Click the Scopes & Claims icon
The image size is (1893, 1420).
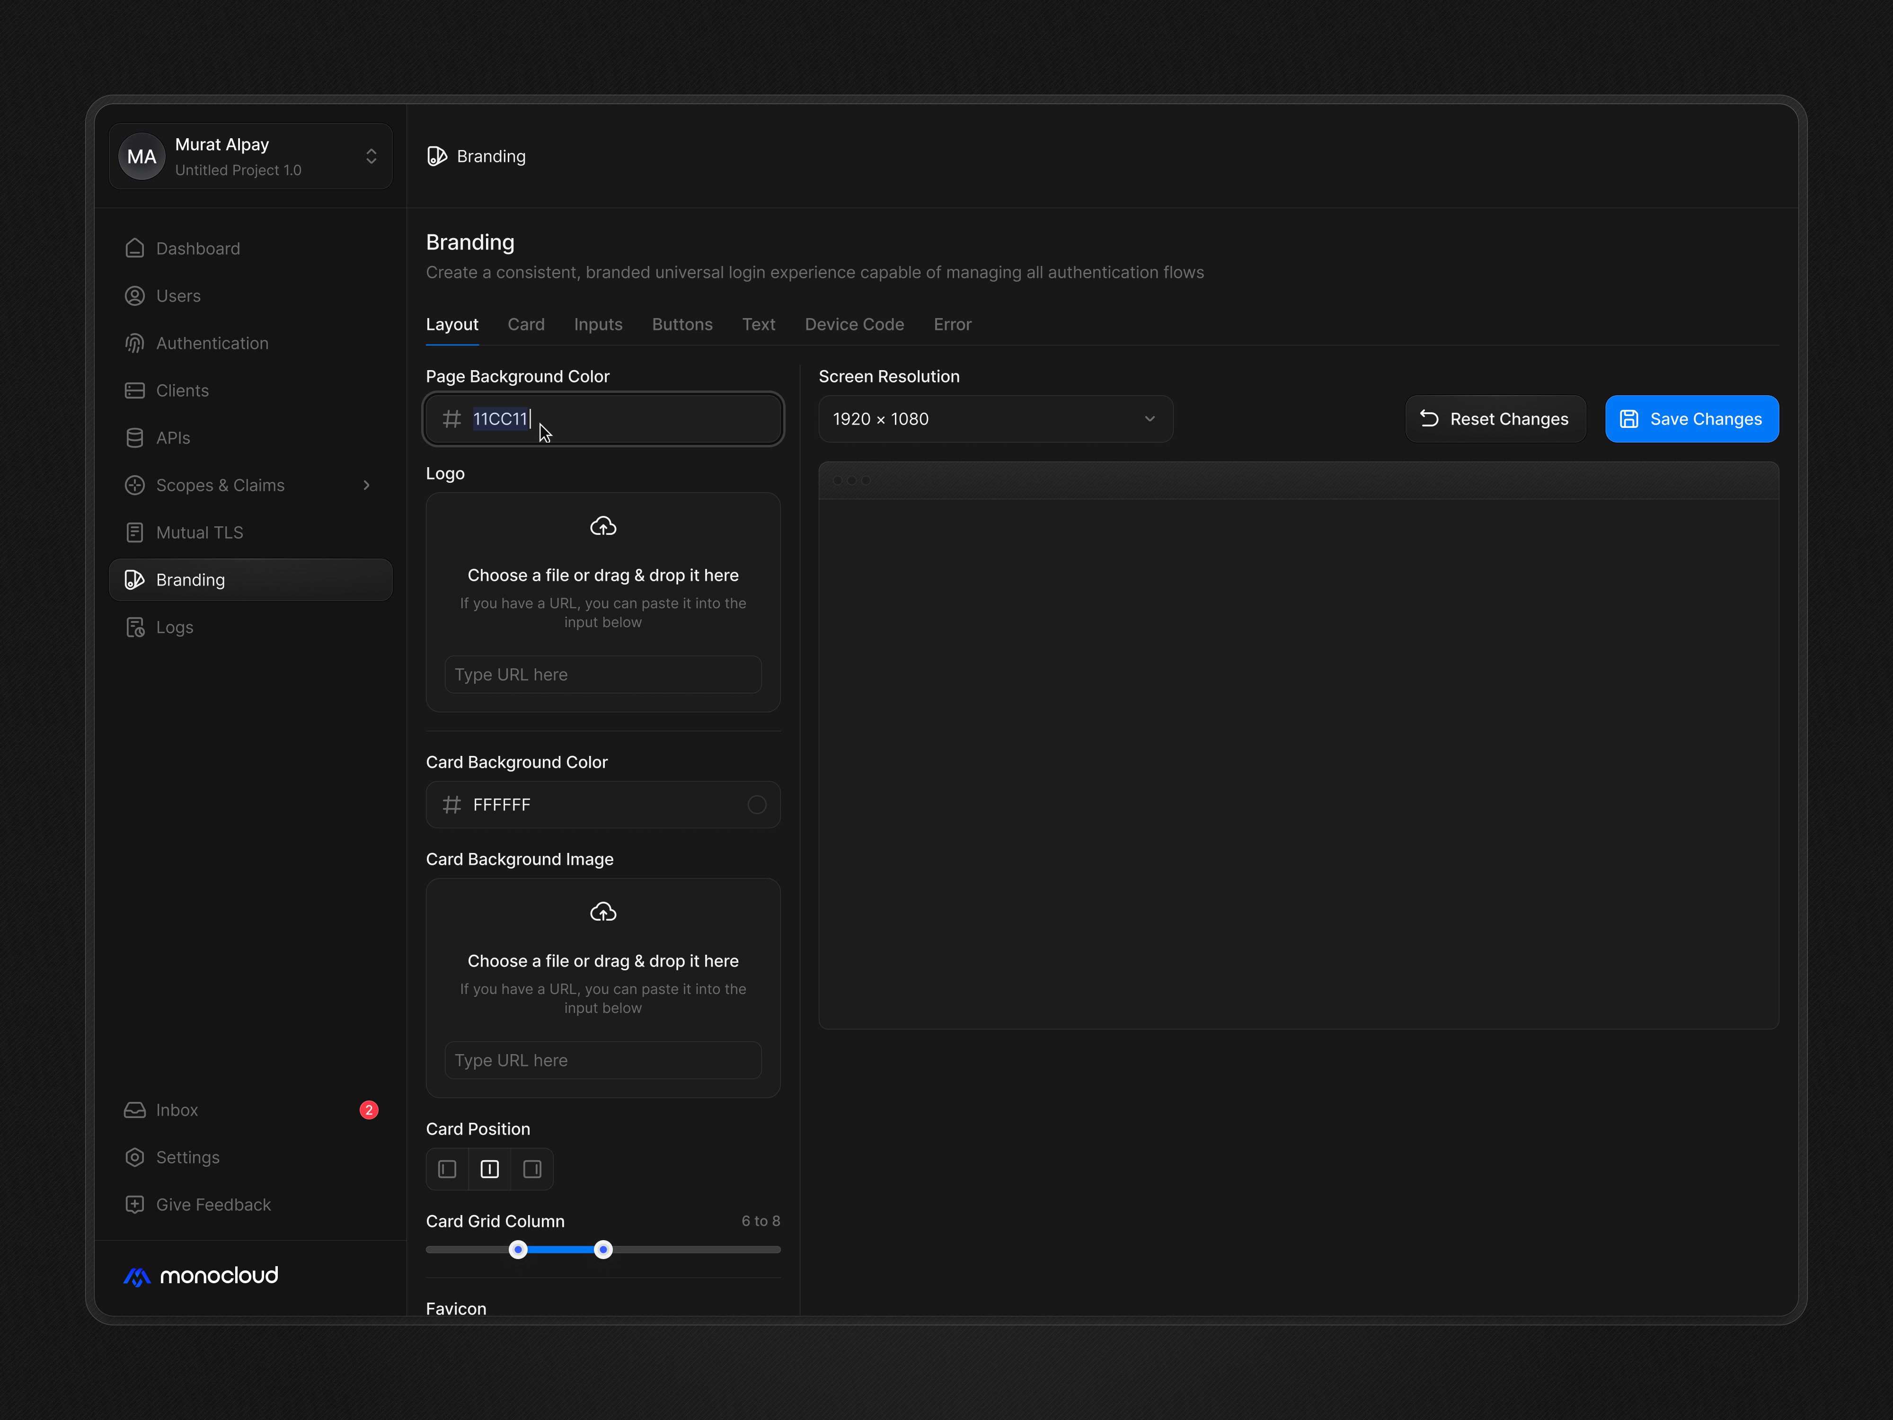click(x=134, y=485)
